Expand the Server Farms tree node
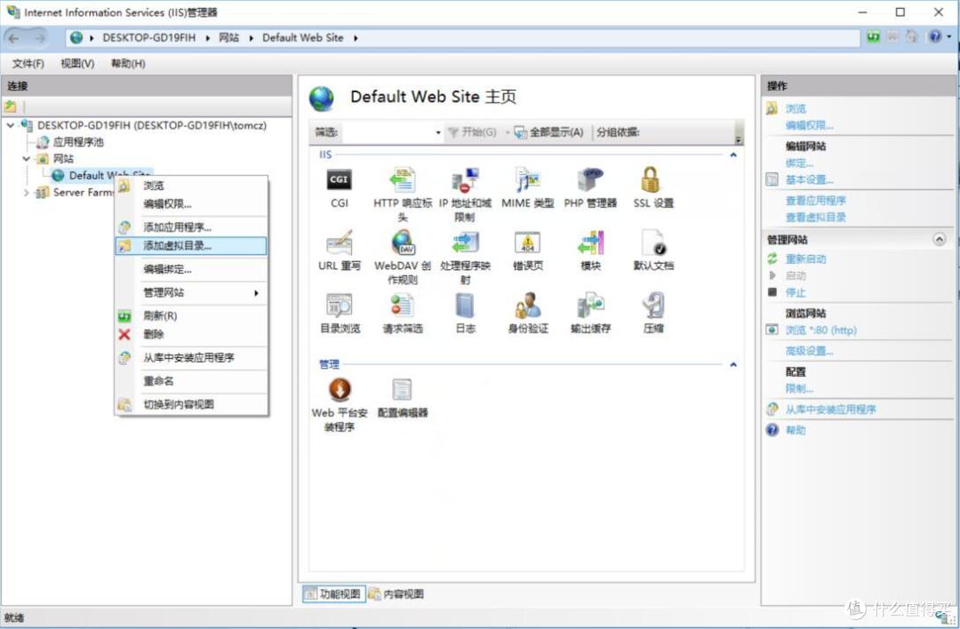960x629 pixels. [x=26, y=193]
